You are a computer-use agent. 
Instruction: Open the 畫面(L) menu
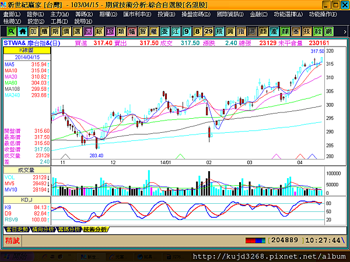point(12,15)
